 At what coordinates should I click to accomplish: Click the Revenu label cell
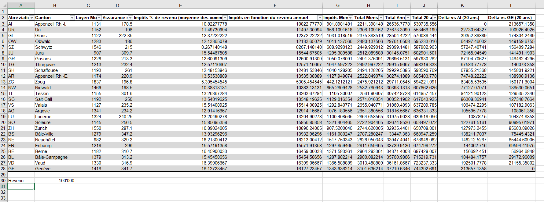[21, 181]
